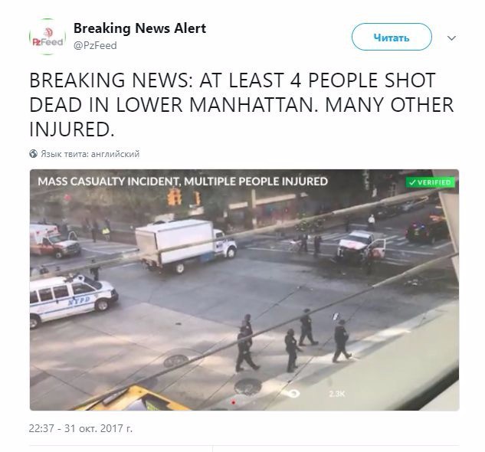Click the eye views icon on video

coord(293,394)
